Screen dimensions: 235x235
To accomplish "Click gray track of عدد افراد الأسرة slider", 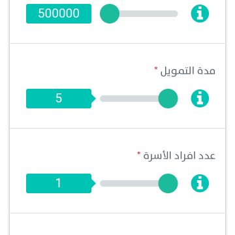I will 129,183.
